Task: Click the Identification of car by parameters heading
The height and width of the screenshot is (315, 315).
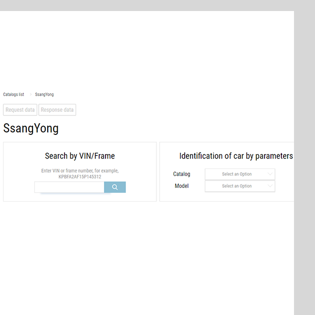Action: point(236,156)
